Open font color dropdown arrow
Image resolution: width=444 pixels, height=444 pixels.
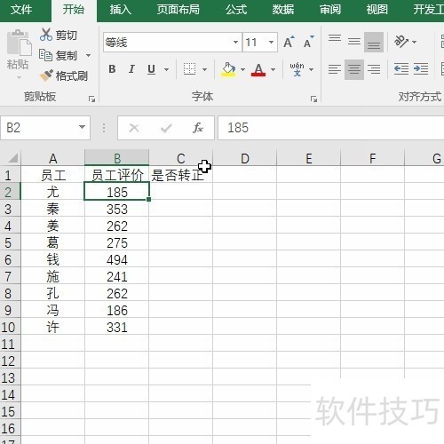tap(273, 69)
